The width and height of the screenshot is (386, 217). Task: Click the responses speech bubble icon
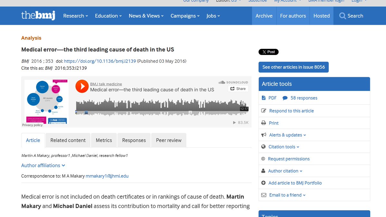point(285,98)
